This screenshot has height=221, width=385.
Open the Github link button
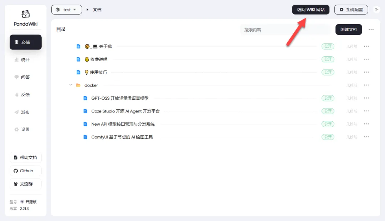[26, 171]
